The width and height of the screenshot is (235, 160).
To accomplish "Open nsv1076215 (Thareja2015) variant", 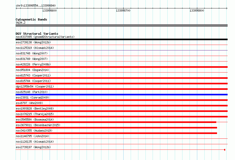I will 35,114.
